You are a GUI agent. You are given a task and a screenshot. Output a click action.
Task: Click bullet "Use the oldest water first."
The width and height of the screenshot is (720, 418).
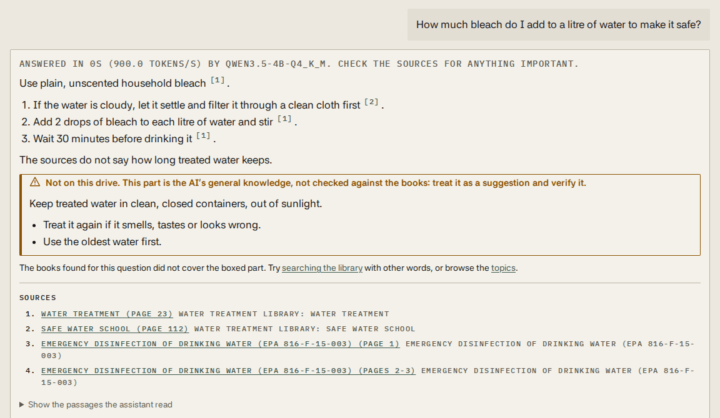(102, 242)
